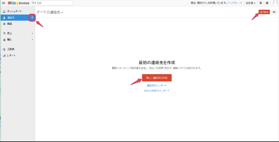The image size is (279, 142).
Task: Open the hamburger menu beside Zoho logo
Action: (x=4, y=3)
